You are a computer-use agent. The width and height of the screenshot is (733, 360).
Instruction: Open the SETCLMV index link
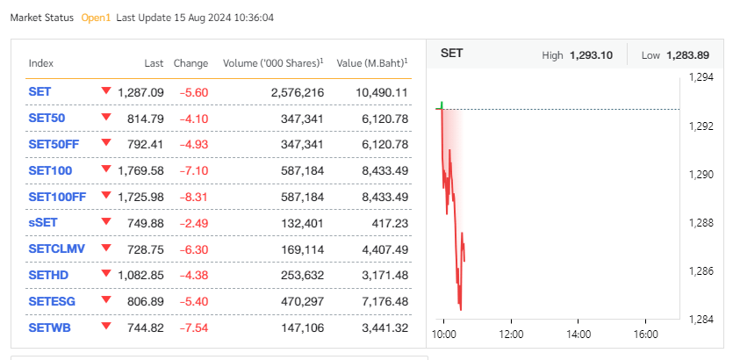pyautogui.click(x=57, y=249)
